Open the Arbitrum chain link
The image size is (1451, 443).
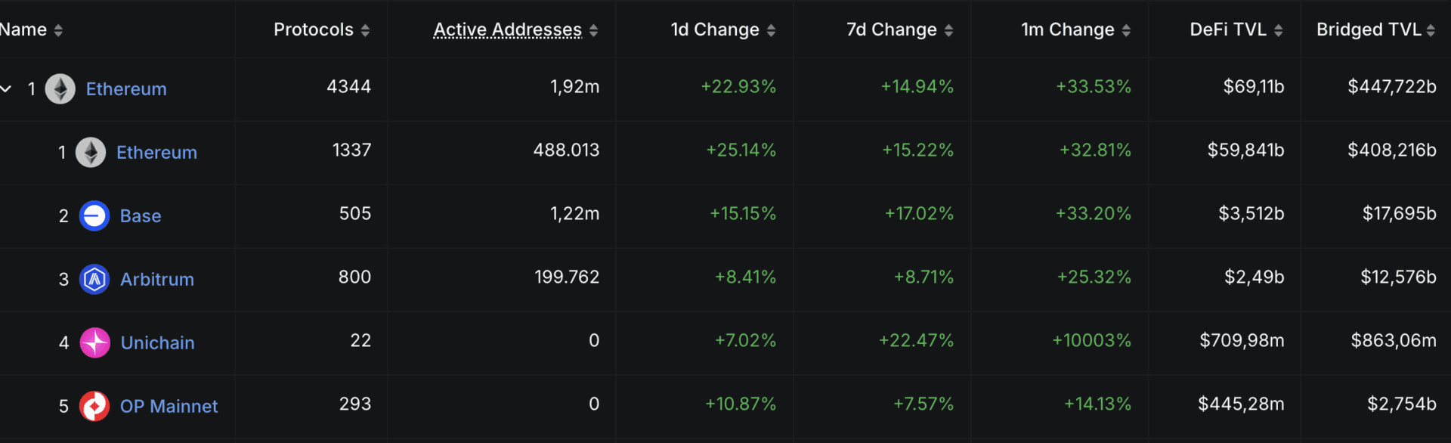[x=157, y=280]
